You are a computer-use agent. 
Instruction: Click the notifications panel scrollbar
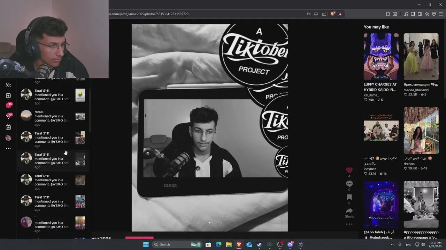90,111
